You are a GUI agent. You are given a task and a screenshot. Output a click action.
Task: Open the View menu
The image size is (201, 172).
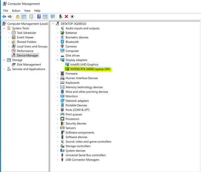point(27,11)
